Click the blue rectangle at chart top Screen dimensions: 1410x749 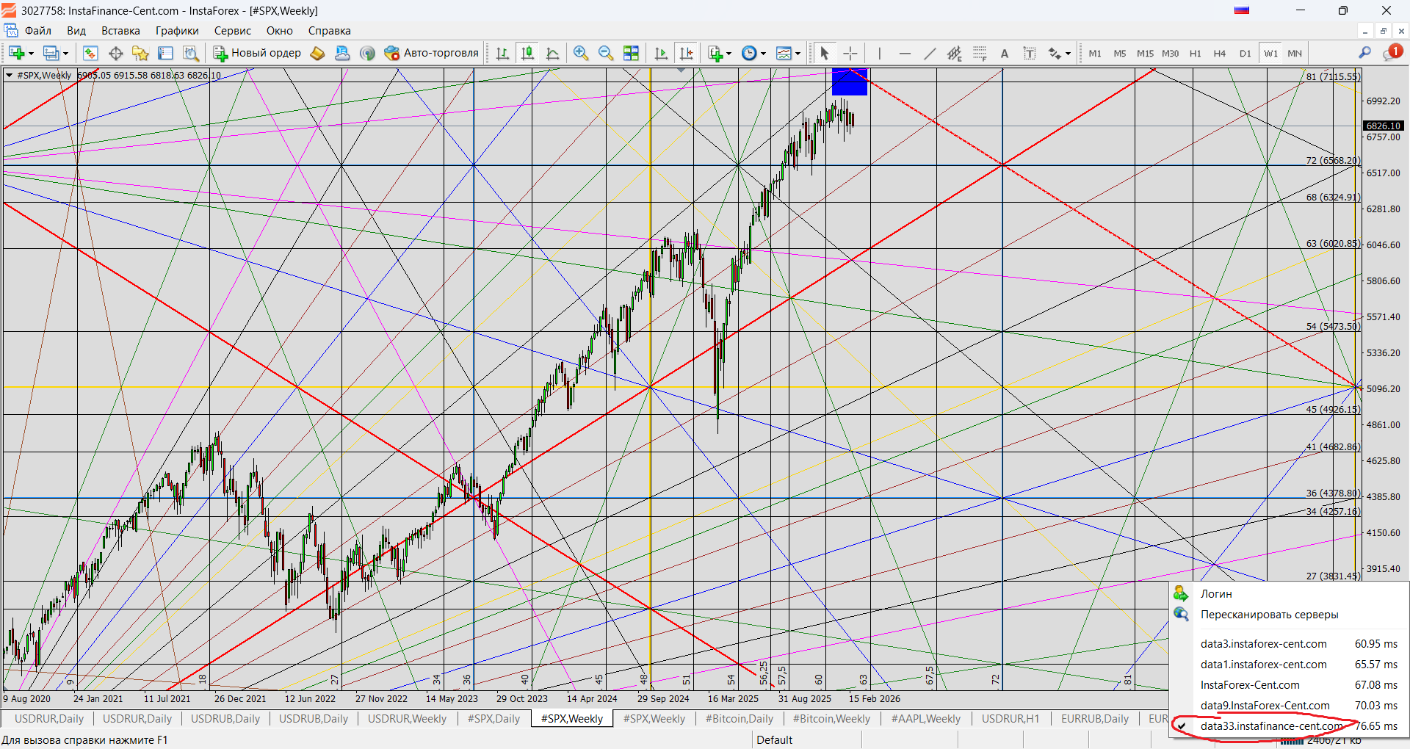click(849, 82)
